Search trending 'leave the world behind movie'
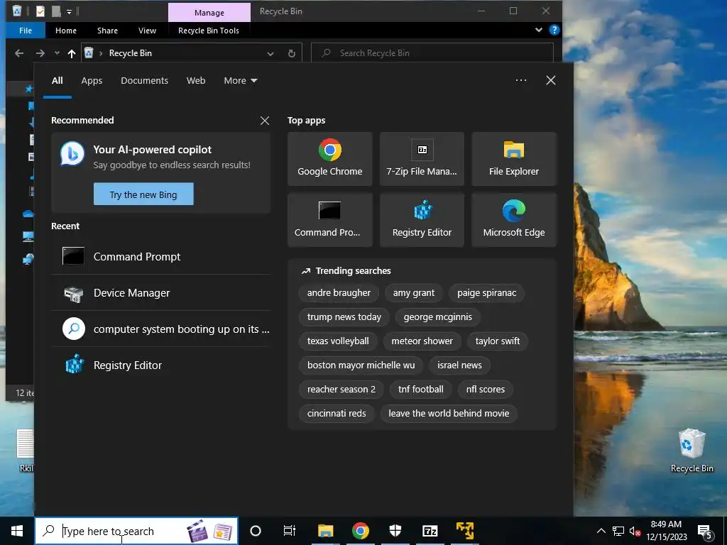 (x=449, y=414)
